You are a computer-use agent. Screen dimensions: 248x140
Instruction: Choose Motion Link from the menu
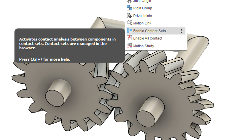point(156,23)
